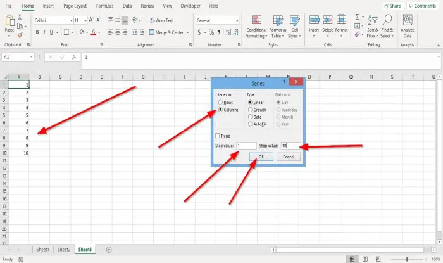This screenshot has height=263, width=443.
Task: Increase font size with large A icon
Action: coord(91,20)
